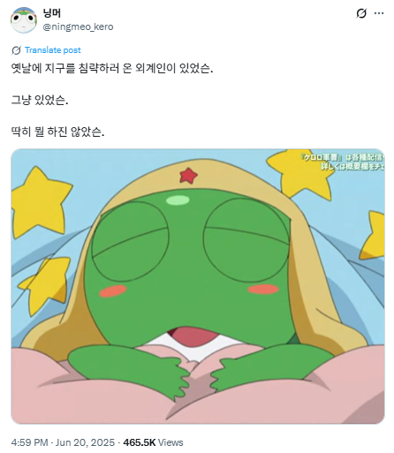Open the three-dot more options menu
The height and width of the screenshot is (453, 394).
click(379, 13)
